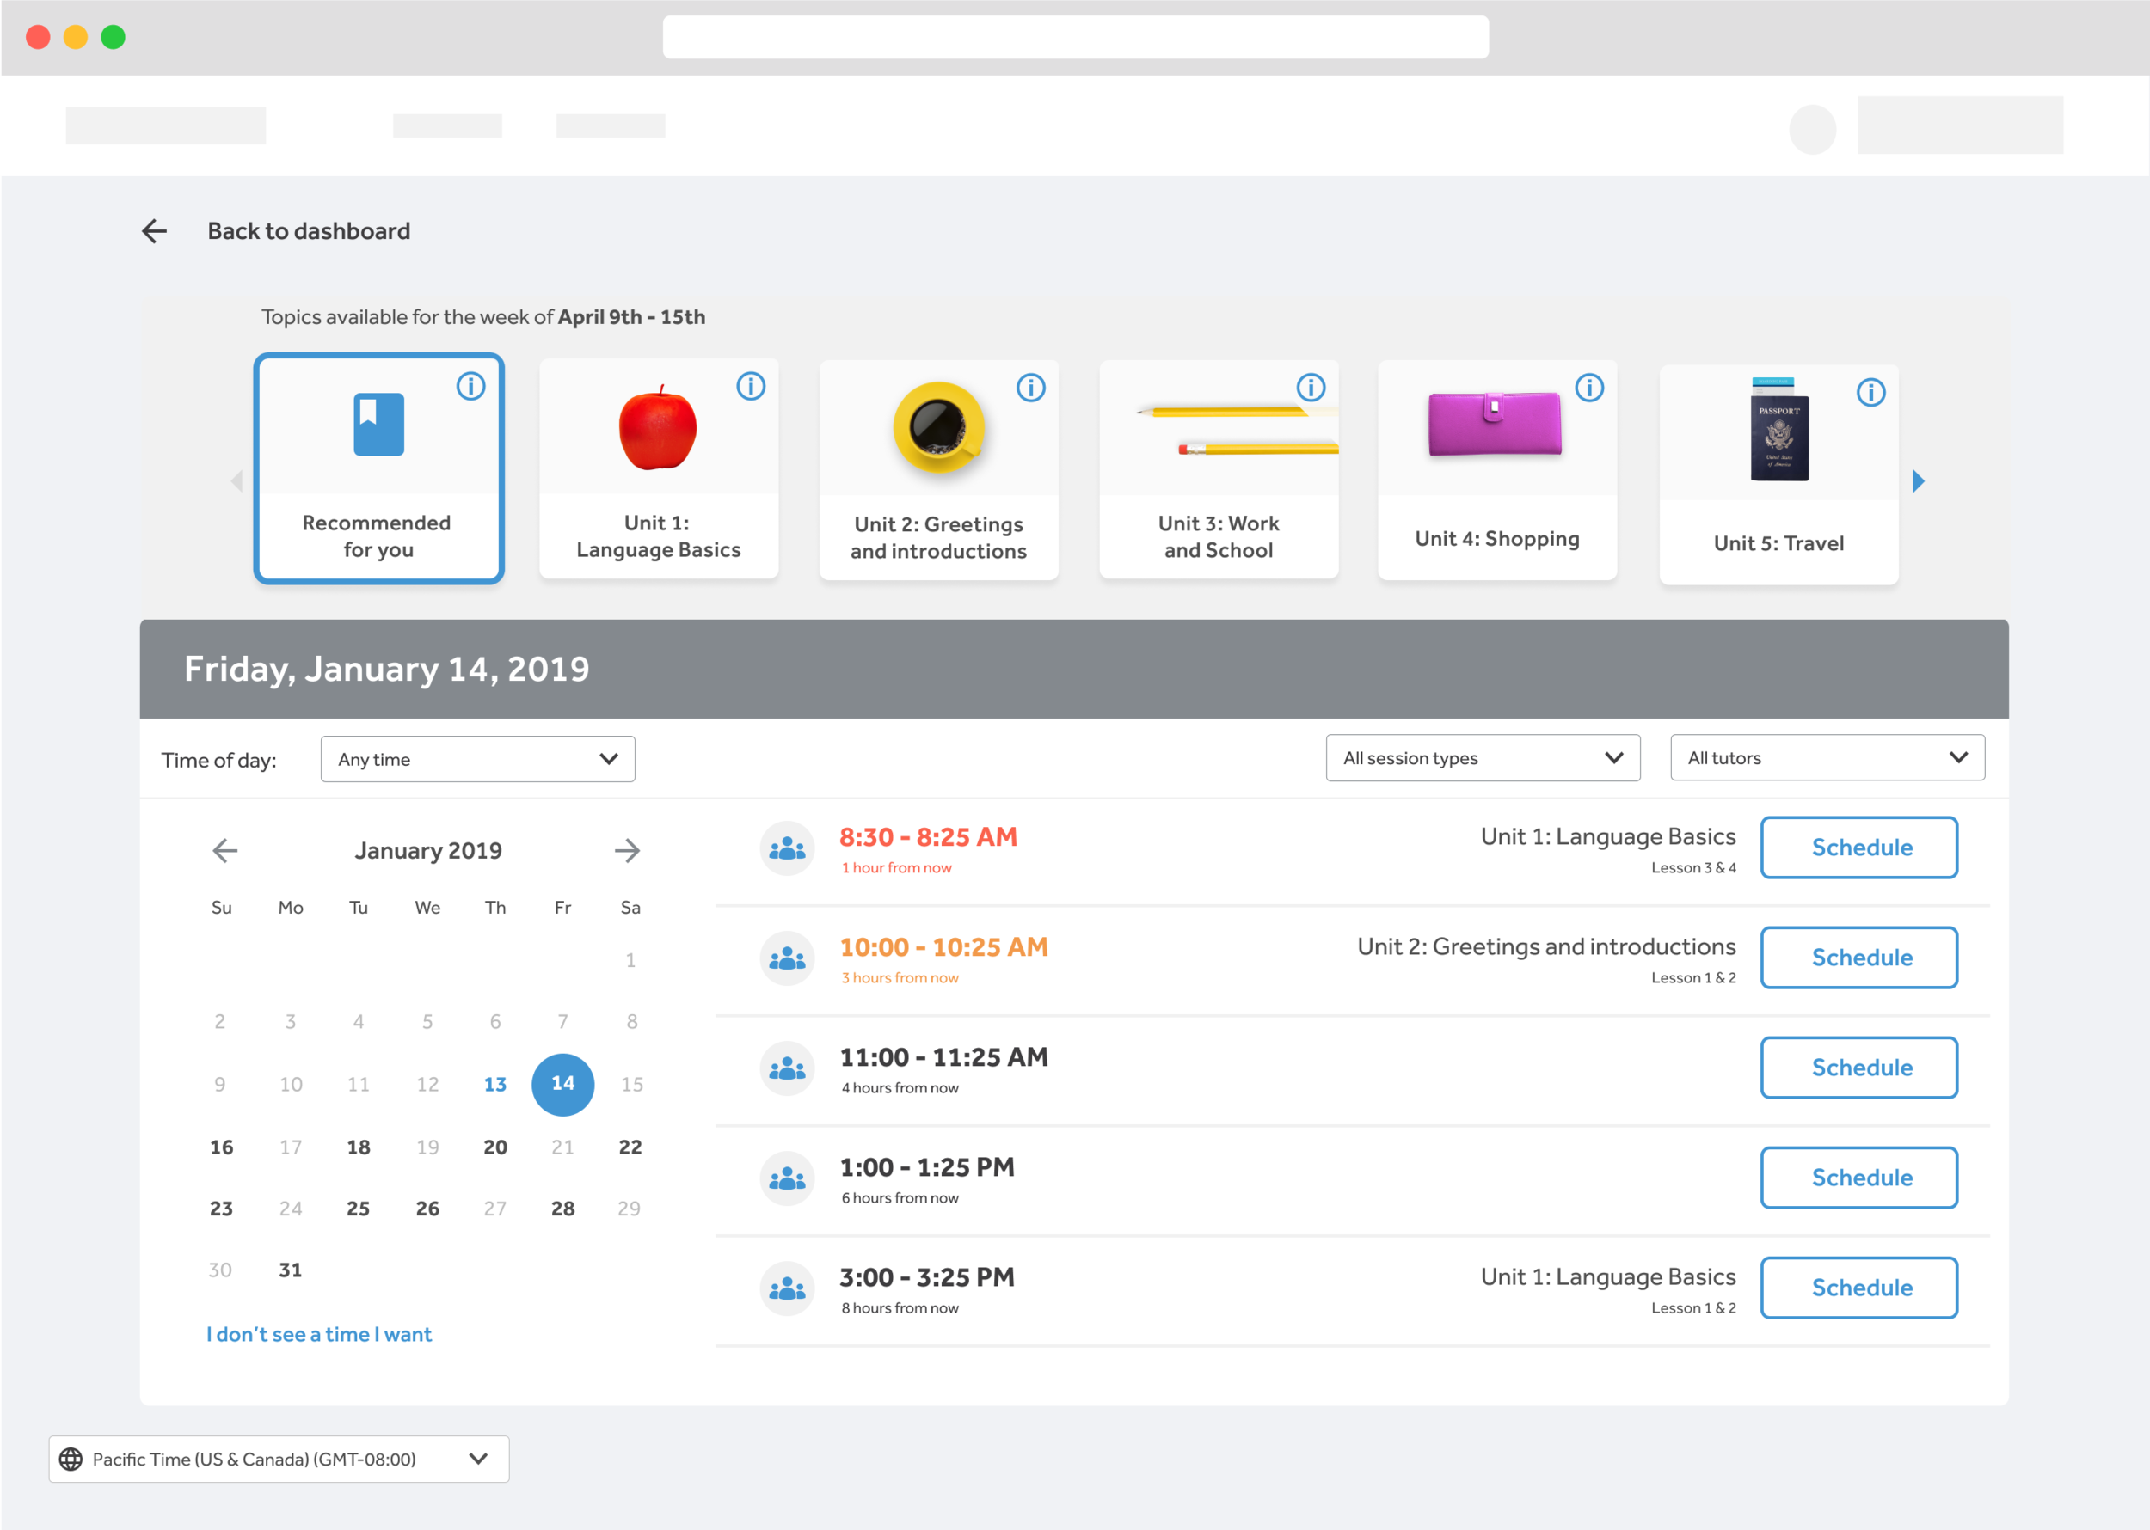Viewport: 2150px width, 1530px height.
Task: Open info icon on Unit 4 Shopping card
Action: (x=1589, y=389)
